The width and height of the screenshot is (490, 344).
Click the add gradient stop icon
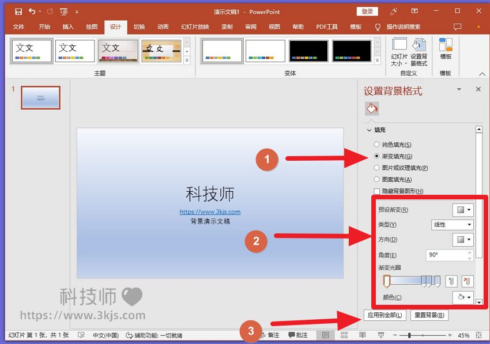click(451, 281)
